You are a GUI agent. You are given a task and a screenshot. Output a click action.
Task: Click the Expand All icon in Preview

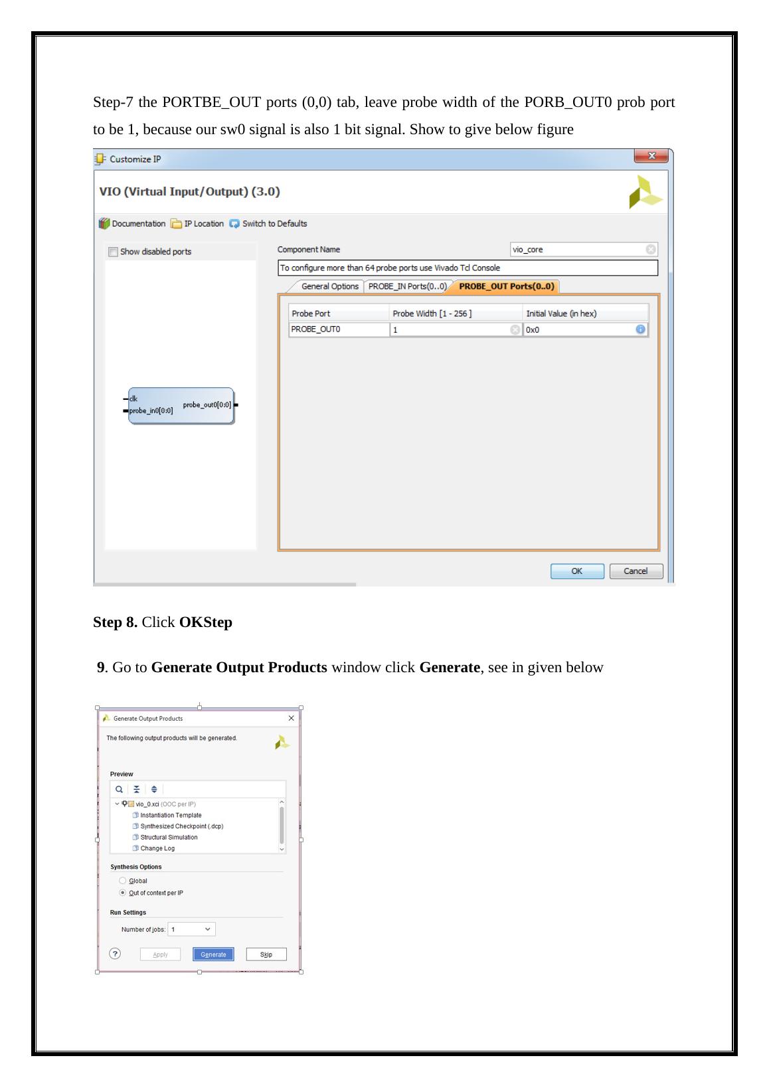(154, 789)
